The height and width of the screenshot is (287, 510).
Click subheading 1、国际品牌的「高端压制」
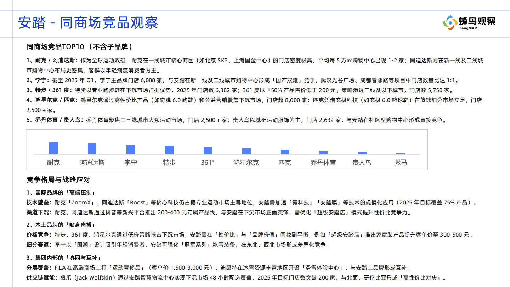[x=61, y=193]
